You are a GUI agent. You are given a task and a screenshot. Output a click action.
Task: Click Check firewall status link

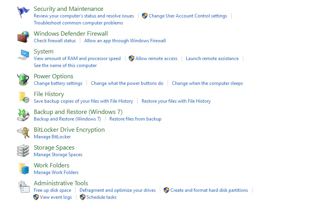(x=55, y=41)
